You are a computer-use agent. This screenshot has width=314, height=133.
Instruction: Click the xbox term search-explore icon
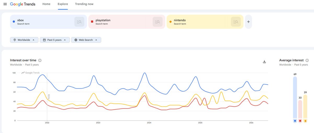79,22
